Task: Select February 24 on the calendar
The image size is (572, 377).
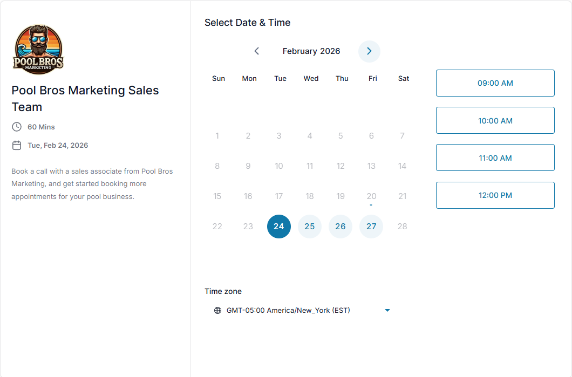Action: (x=279, y=227)
